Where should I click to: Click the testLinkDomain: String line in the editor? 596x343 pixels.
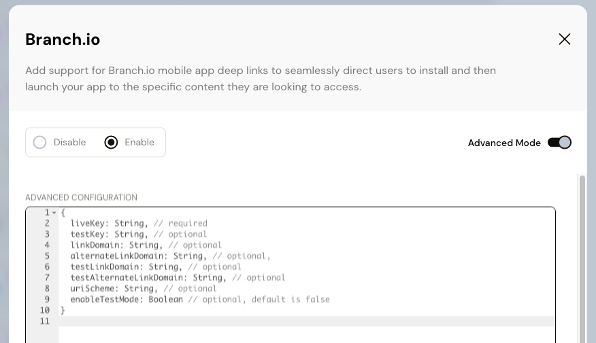[155, 267]
